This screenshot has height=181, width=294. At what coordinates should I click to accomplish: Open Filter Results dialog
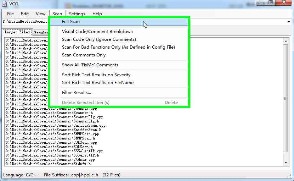[77, 93]
